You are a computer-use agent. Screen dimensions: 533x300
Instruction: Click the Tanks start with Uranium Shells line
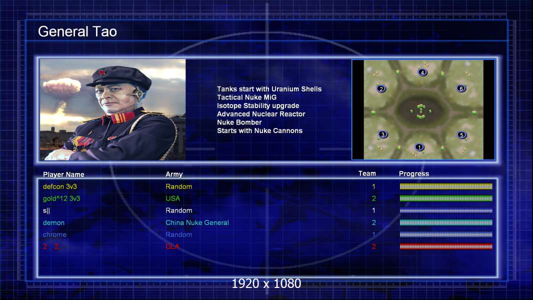point(269,89)
